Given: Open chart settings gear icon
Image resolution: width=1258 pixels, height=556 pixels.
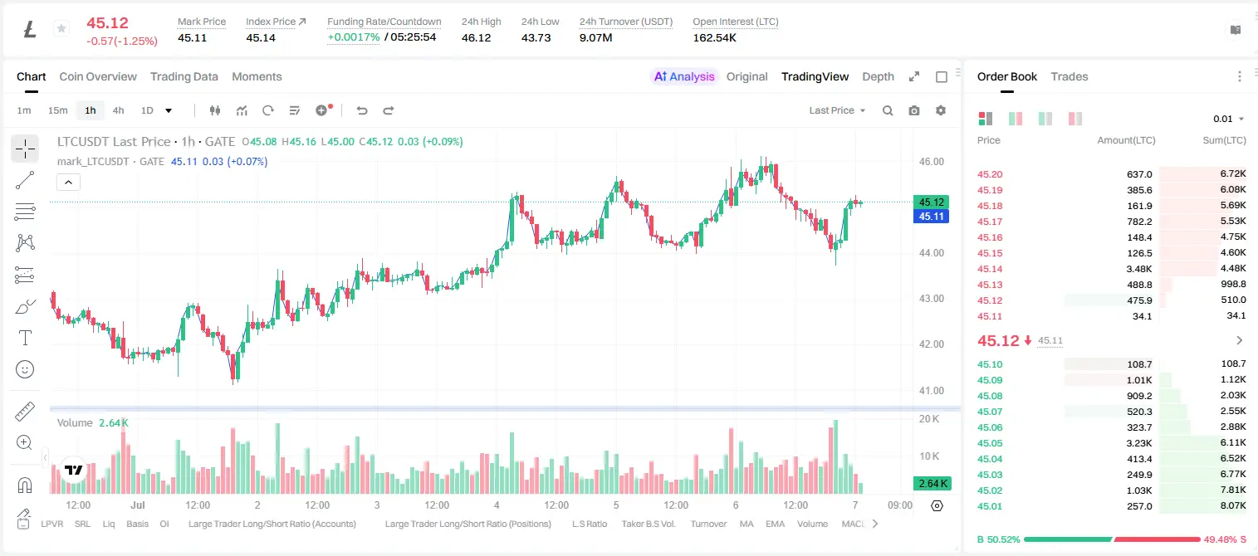Looking at the screenshot, I should pos(941,110).
